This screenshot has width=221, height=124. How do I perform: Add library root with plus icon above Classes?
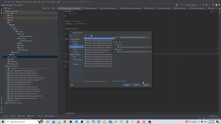pos(114,42)
